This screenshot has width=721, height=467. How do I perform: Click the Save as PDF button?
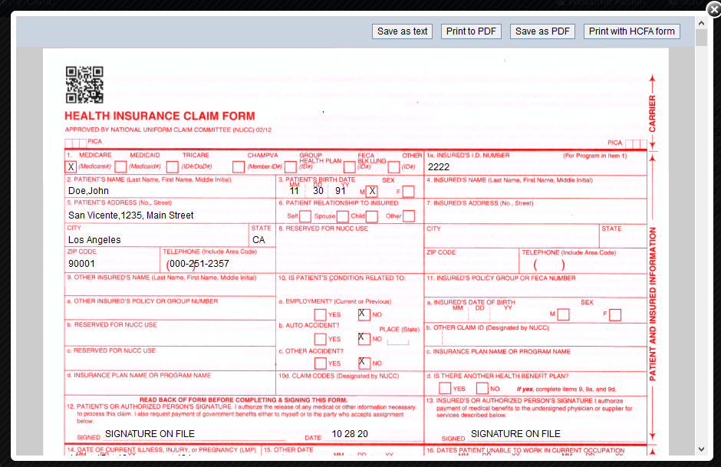(542, 31)
